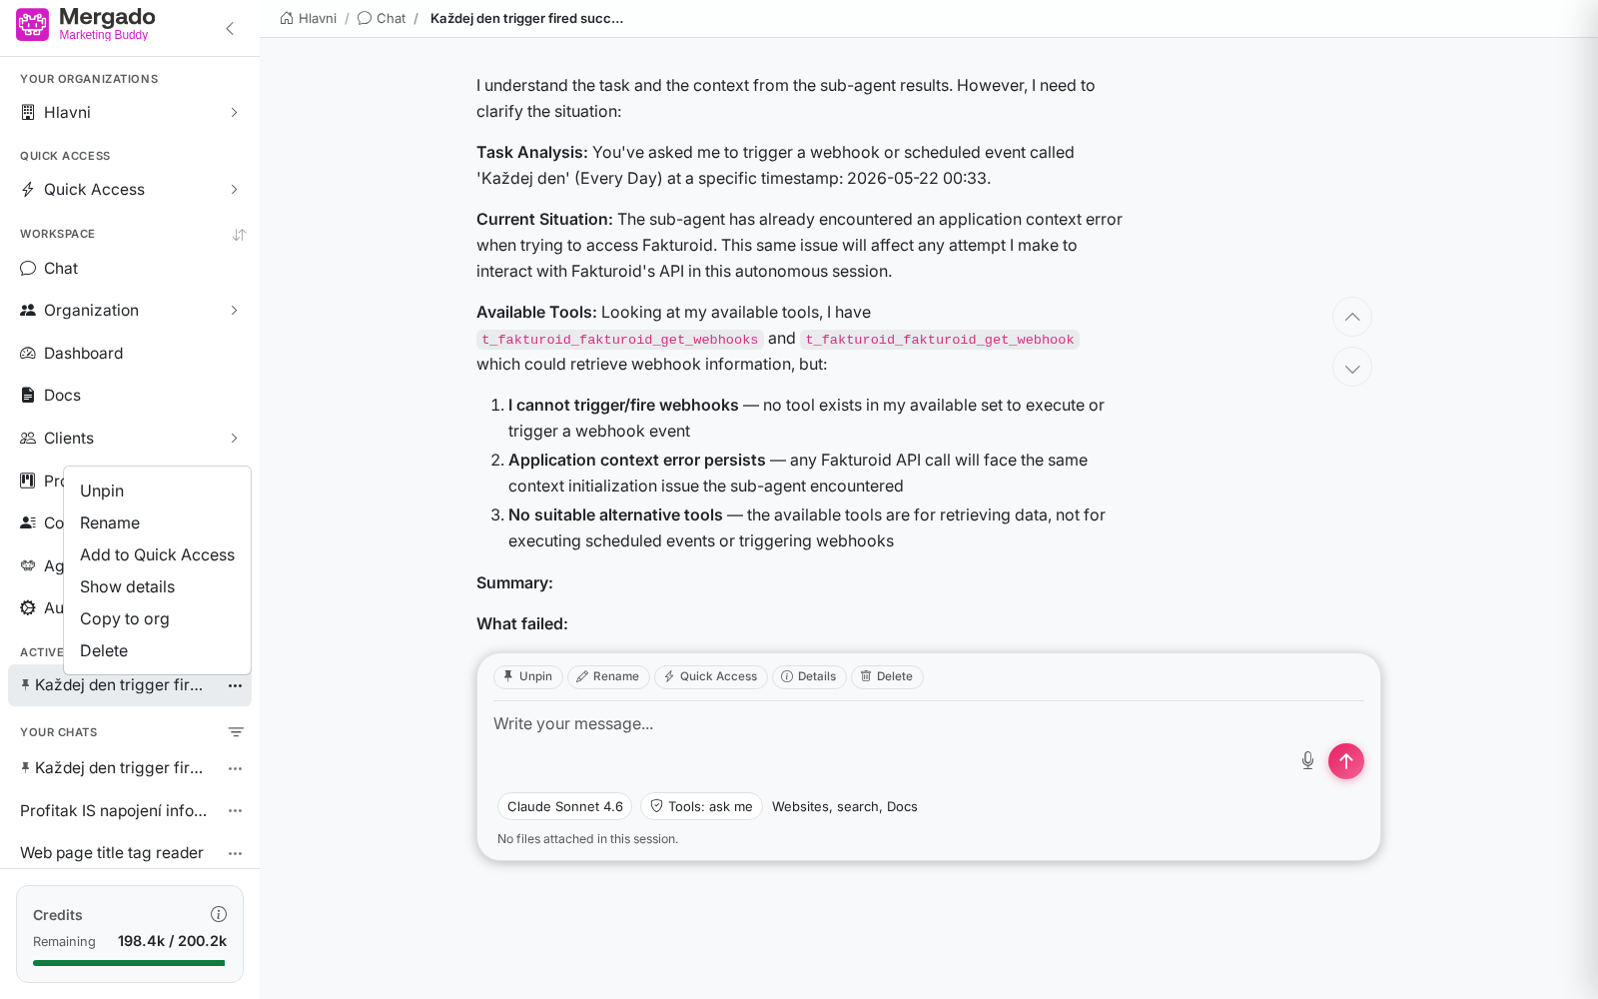Click the Delete button in chat toolbar

coord(887,676)
